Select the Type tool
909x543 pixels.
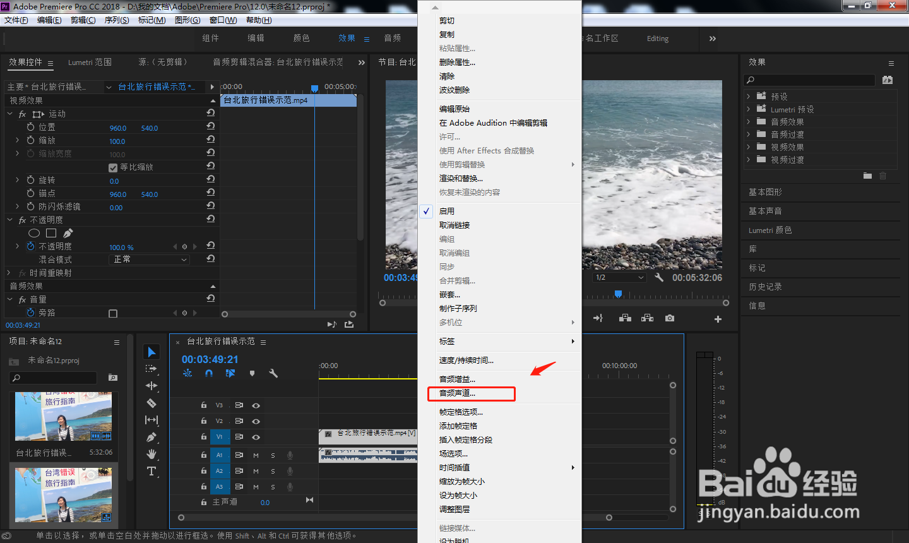click(151, 471)
